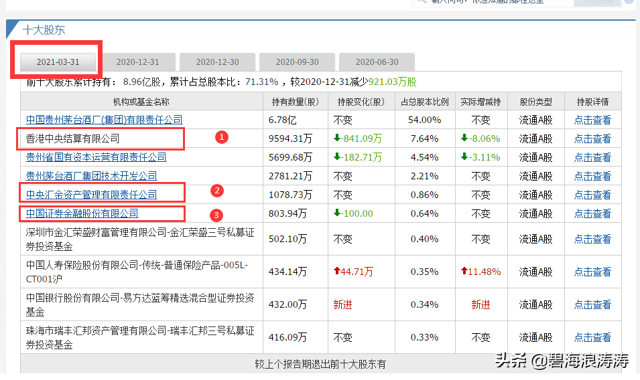Click the 44.71万 increase value
Screen dimensions: 640x380
click(x=353, y=272)
